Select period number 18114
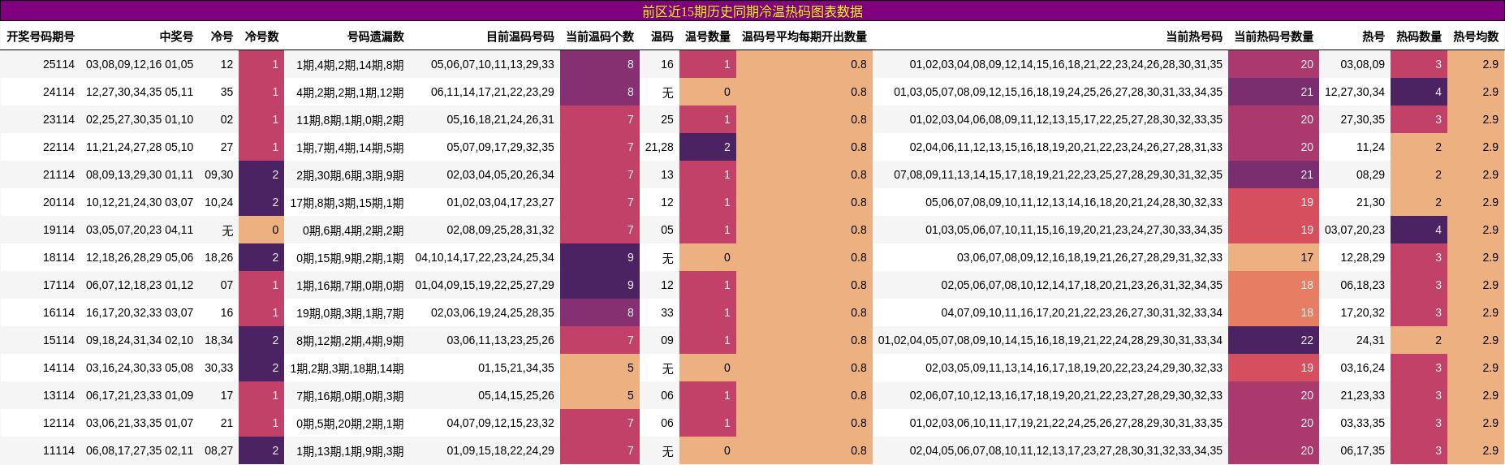This screenshot has width=1505, height=465. click(x=58, y=257)
